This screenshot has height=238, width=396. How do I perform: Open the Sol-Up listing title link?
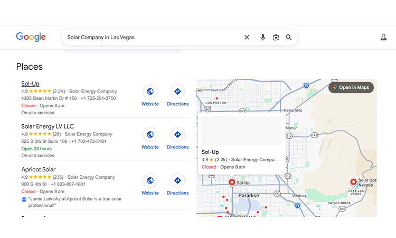(30, 84)
